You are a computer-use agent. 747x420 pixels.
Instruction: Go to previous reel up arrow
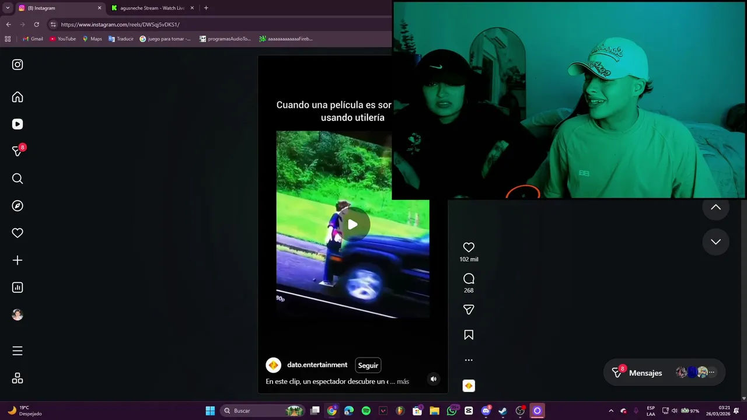(715, 207)
